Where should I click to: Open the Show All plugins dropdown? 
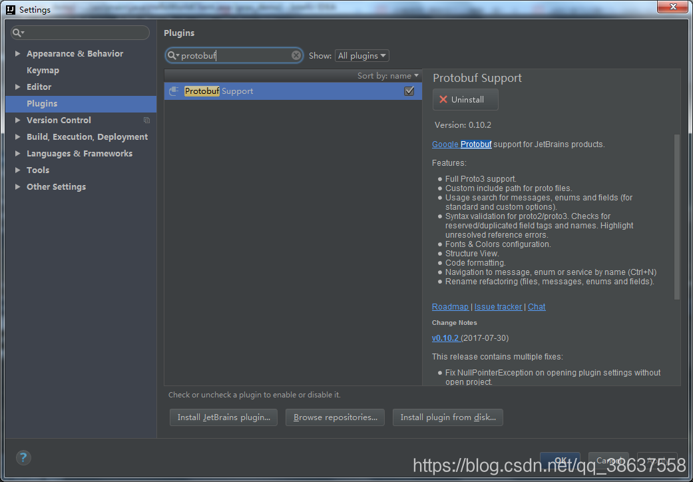click(362, 56)
